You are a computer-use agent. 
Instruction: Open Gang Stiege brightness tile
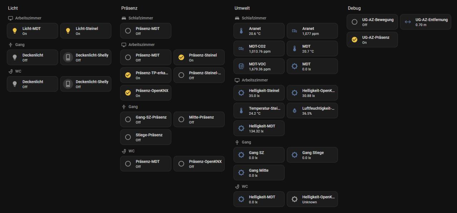click(x=312, y=155)
